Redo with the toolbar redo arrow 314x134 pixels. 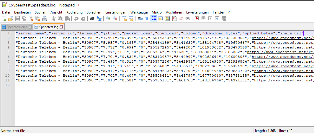(x=83, y=19)
